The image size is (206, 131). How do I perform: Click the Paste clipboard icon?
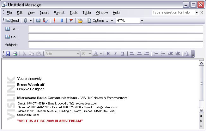click(x=39, y=54)
